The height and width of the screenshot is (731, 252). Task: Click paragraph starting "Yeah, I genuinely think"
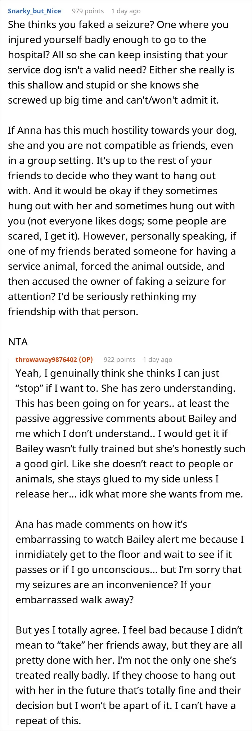coord(130,433)
